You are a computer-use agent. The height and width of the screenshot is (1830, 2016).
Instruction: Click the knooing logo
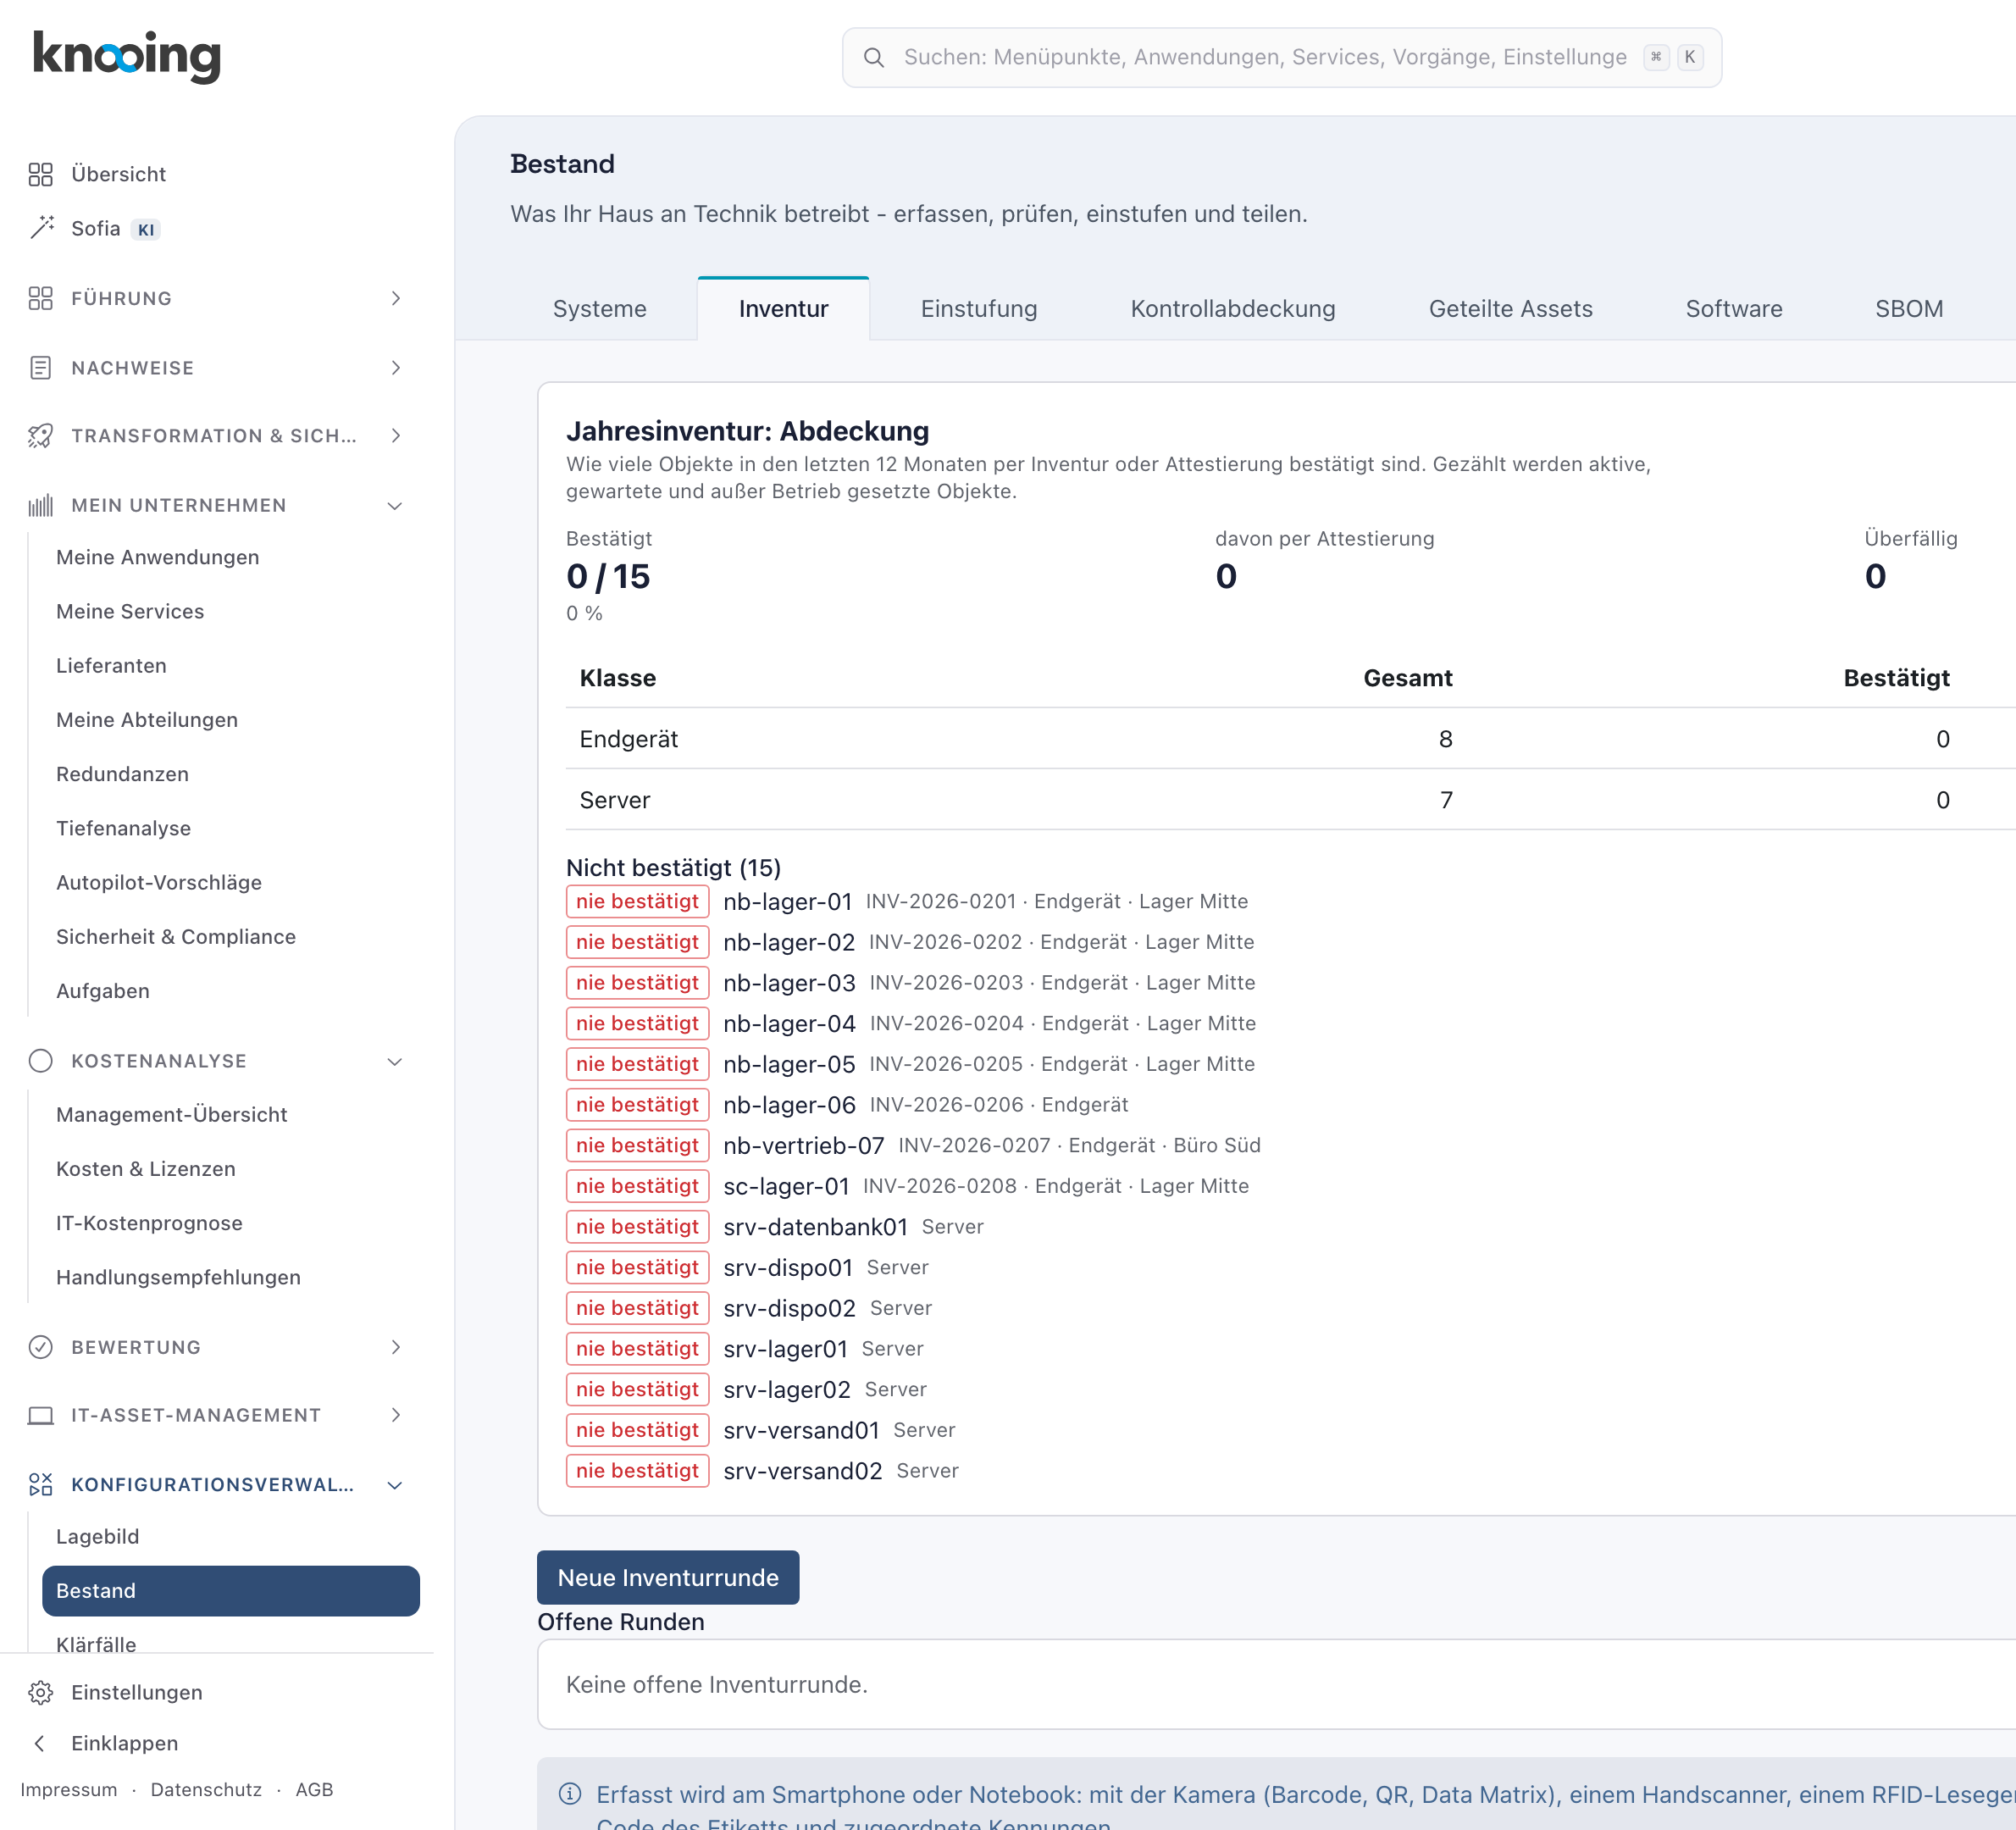(127, 56)
